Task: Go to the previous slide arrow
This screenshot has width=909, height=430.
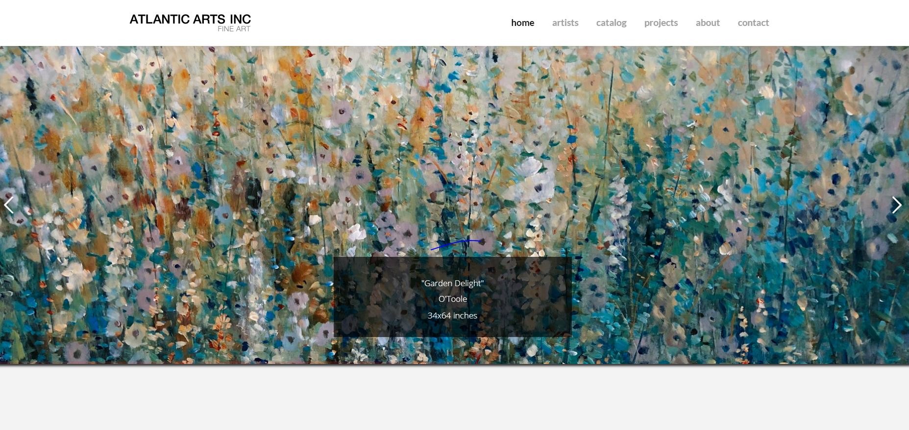Action: tap(8, 205)
